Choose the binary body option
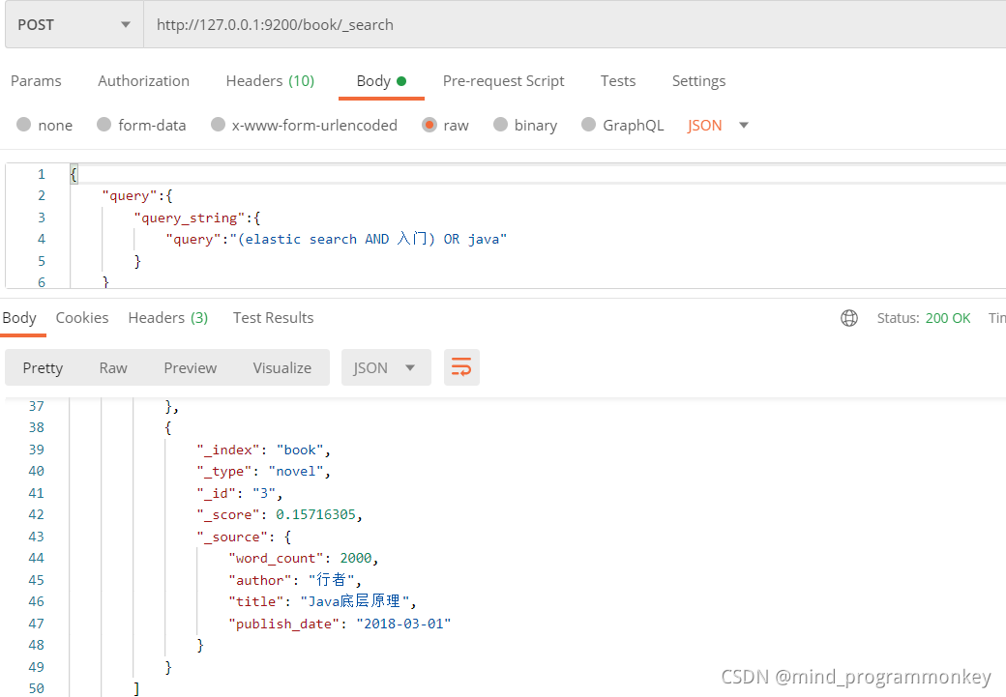1006x697 pixels. 525,125
